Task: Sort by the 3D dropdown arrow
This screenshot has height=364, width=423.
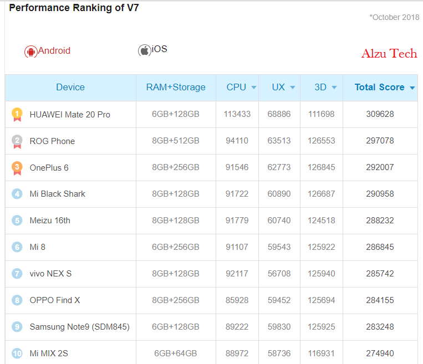Action: click(334, 88)
